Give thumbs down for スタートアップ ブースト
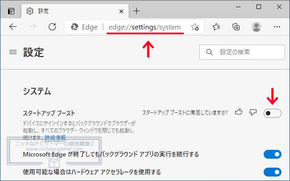The width and height of the screenshot is (290, 181). point(253,112)
